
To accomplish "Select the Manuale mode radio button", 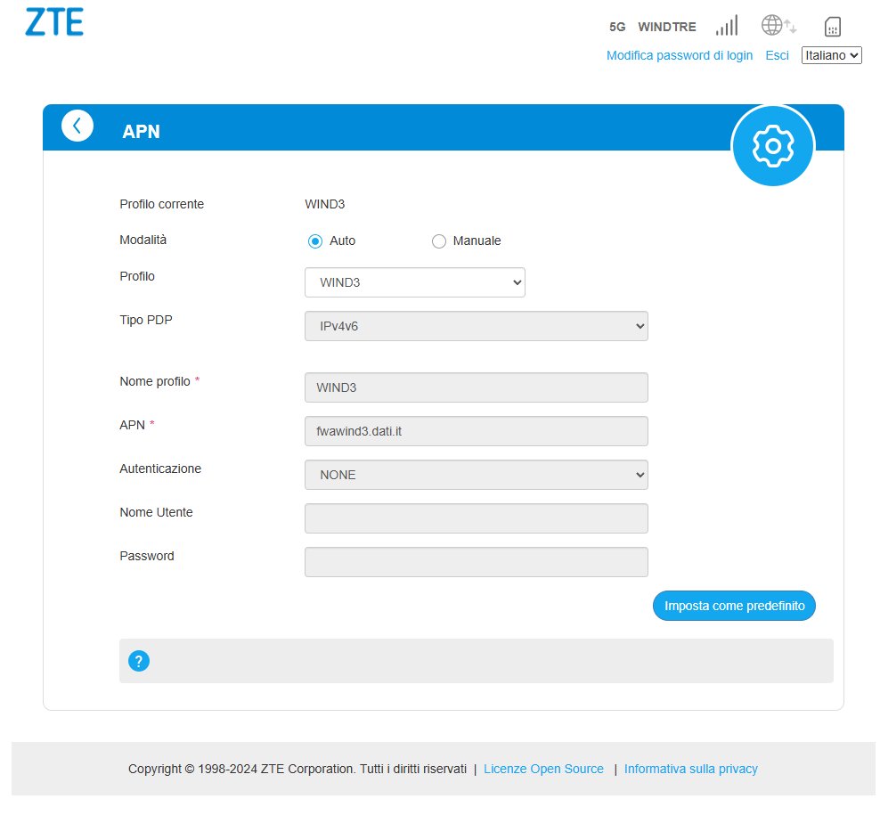I will click(x=438, y=241).
